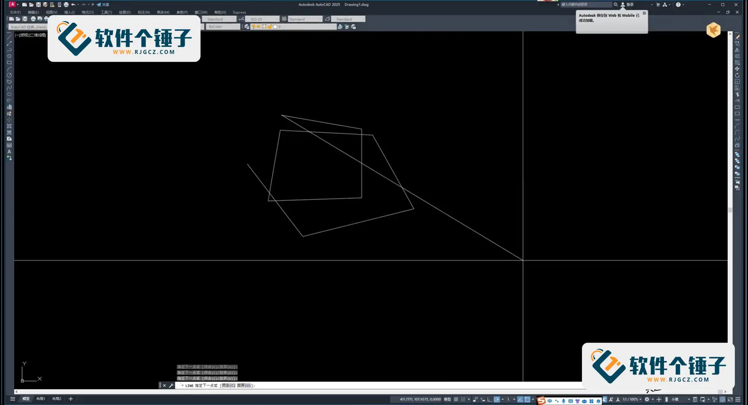The width and height of the screenshot is (748, 405).
Task: Select the Rectangle drawing tool
Action: (8, 62)
